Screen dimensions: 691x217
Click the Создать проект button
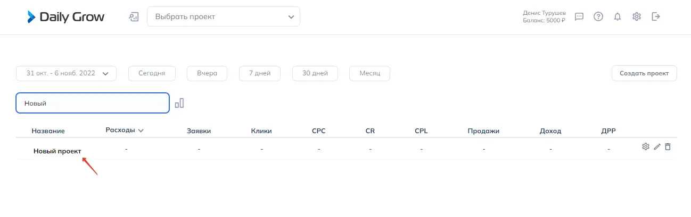pos(644,73)
